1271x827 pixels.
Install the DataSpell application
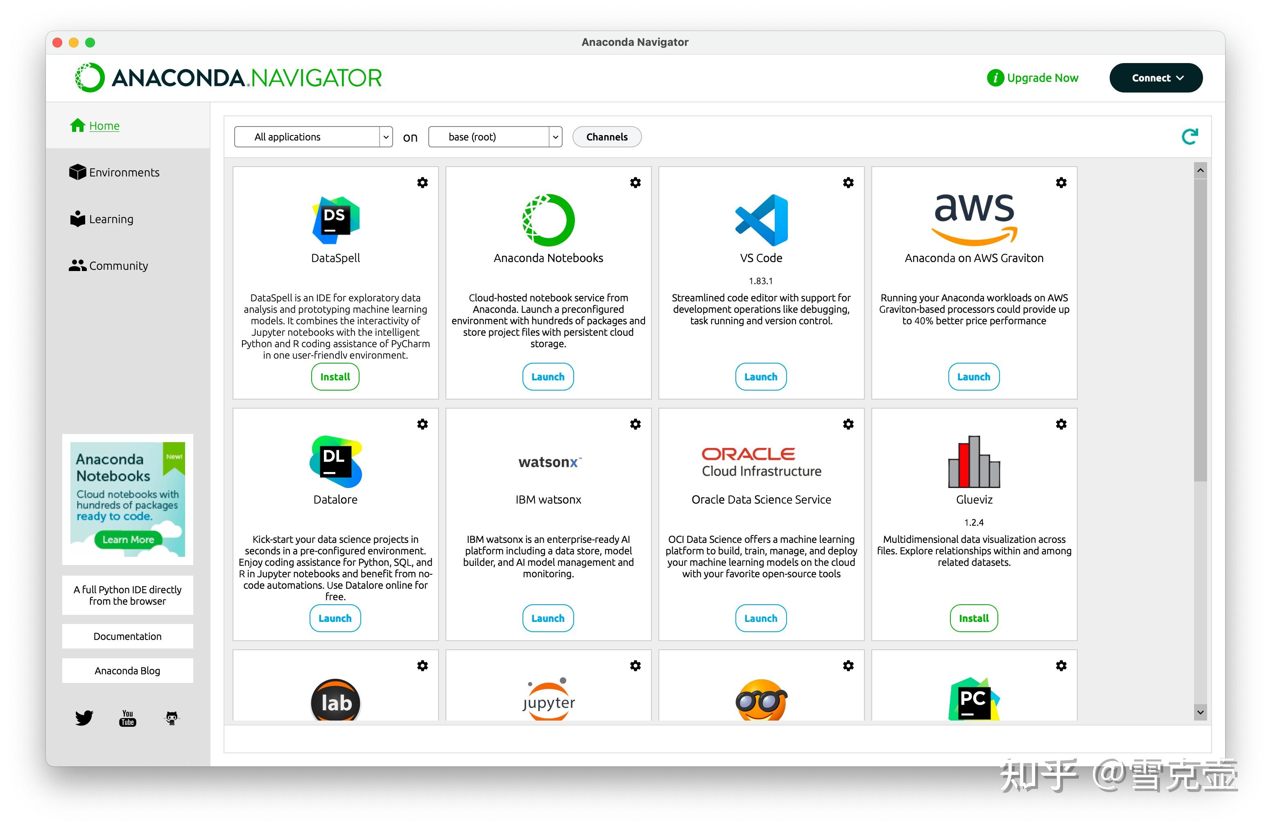335,377
